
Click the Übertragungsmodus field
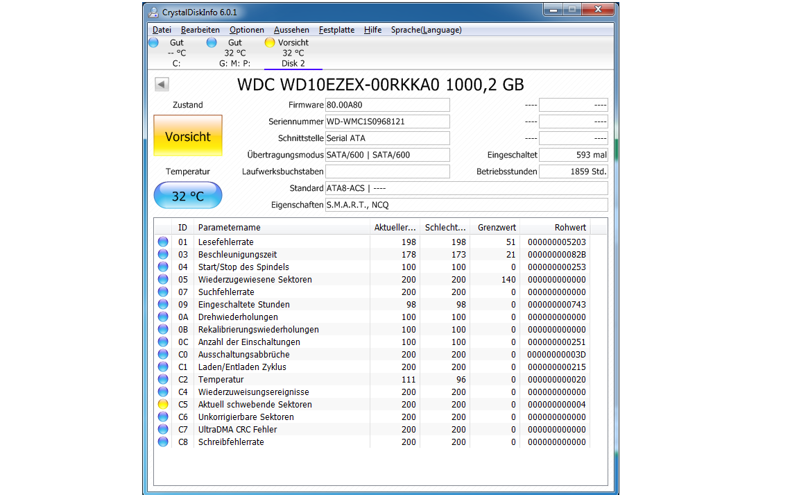click(x=387, y=155)
